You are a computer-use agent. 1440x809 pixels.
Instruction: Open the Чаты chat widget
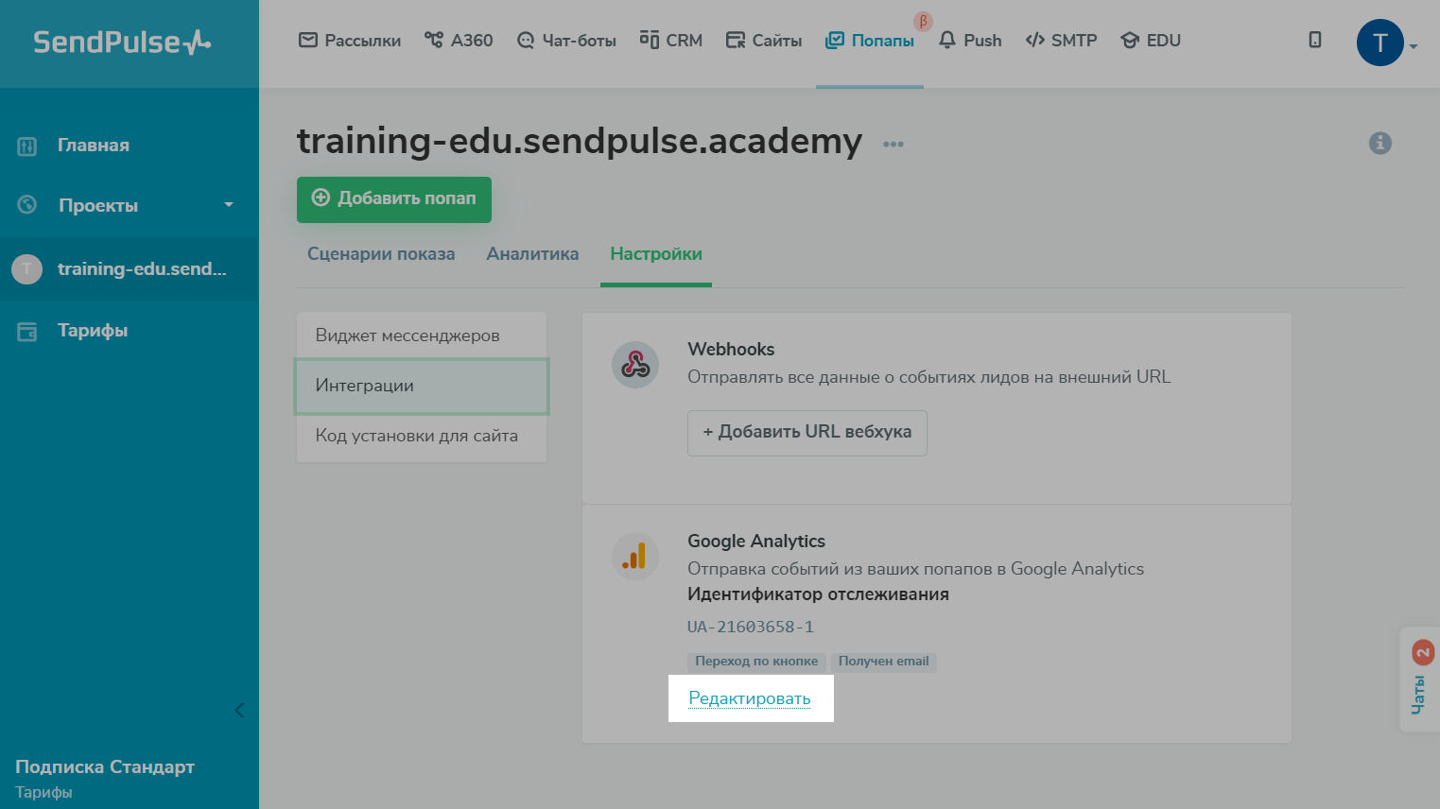point(1420,679)
